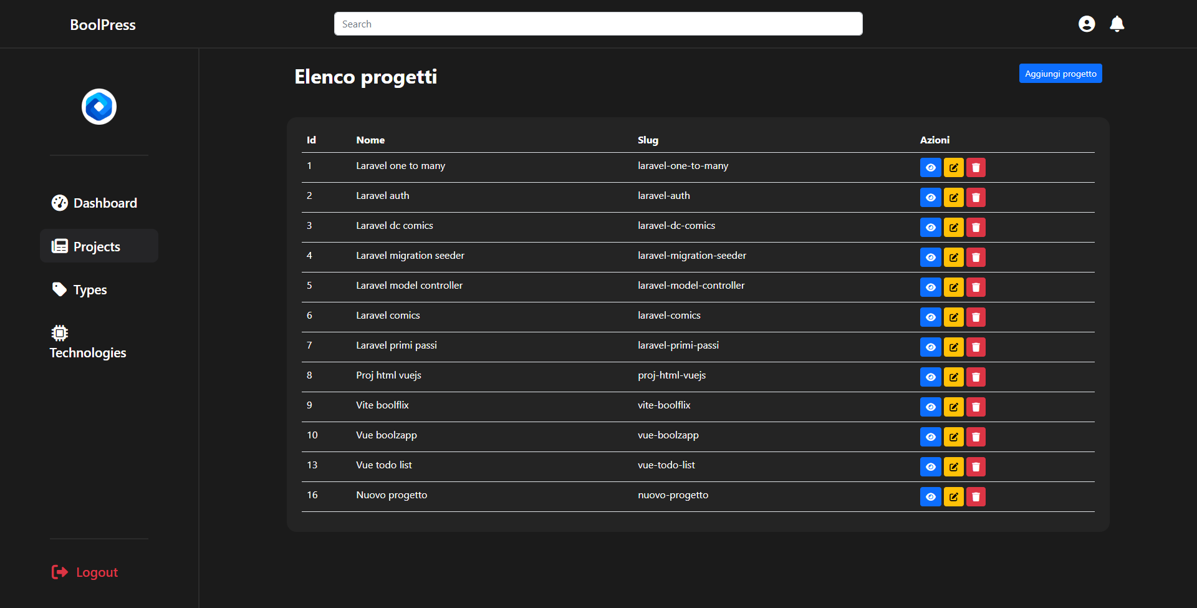The width and height of the screenshot is (1197, 608).
Task: Open the Technologies sidebar item
Action: coord(88,342)
